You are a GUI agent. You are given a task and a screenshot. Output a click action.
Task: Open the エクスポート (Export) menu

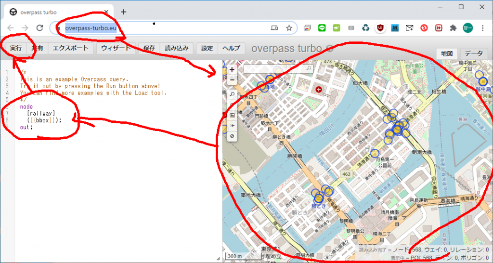[x=70, y=48]
